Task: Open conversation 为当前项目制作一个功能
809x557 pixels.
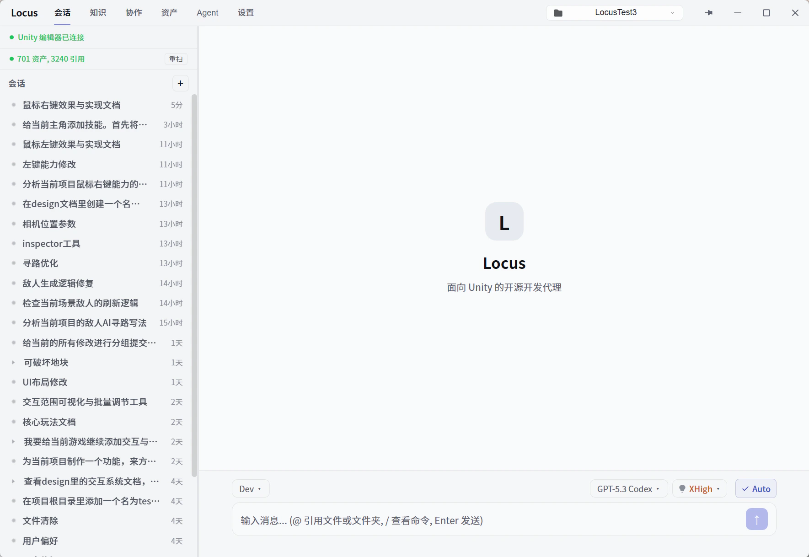Action: click(x=97, y=461)
